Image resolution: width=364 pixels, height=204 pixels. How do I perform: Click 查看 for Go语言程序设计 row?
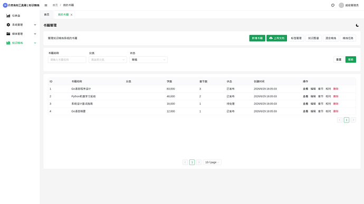tap(305, 89)
